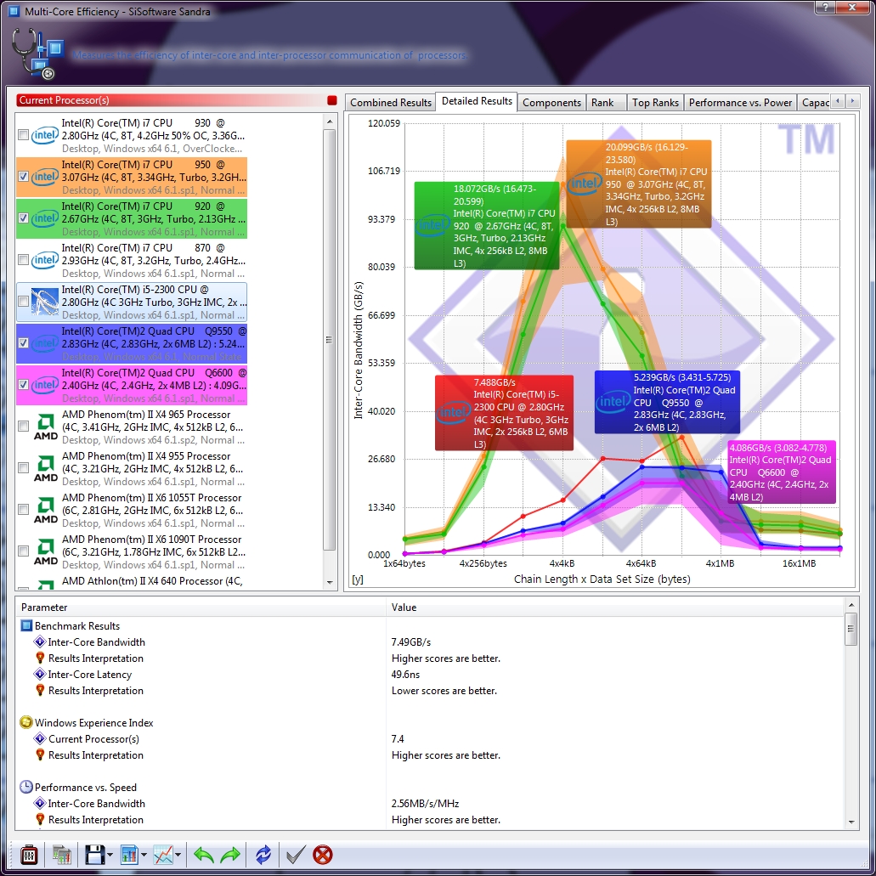Tick the Core i5-2300 checkbox
876x876 pixels.
click(x=23, y=301)
